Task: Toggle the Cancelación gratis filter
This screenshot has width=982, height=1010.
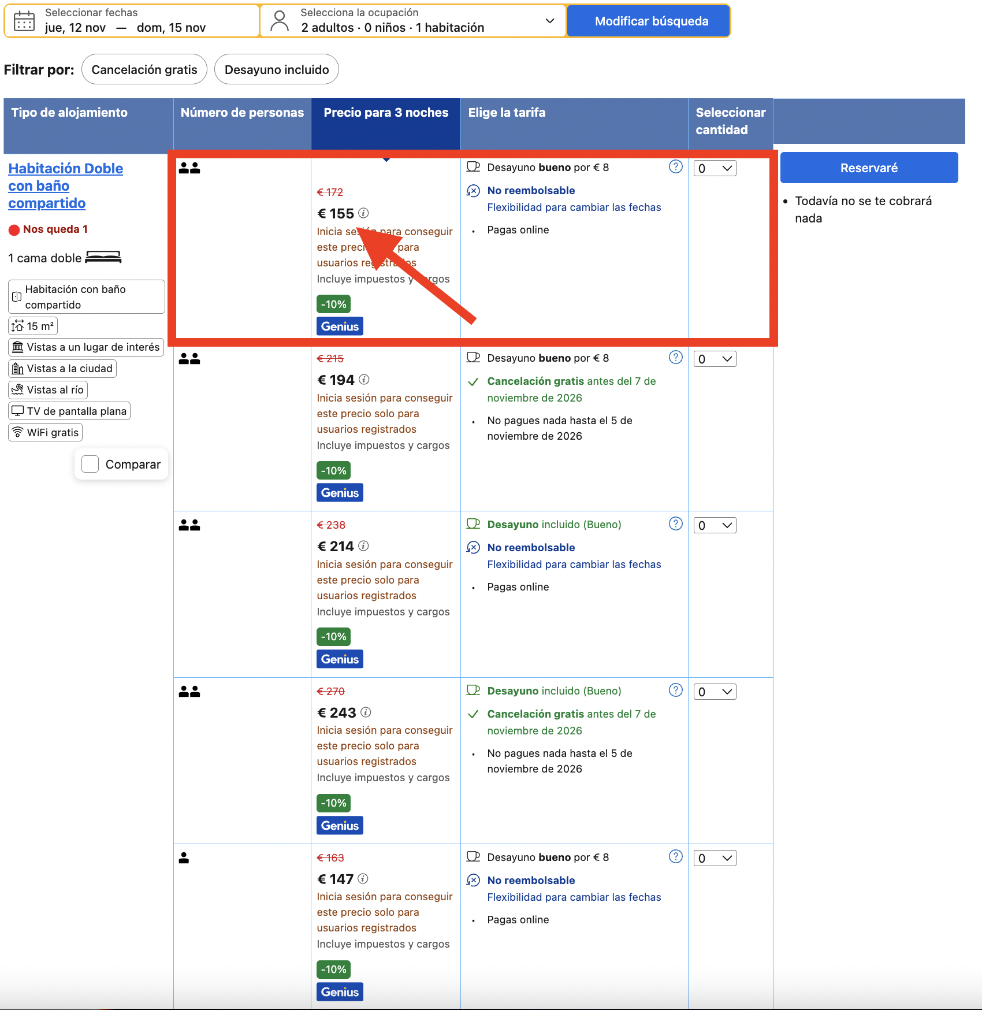Action: click(144, 69)
